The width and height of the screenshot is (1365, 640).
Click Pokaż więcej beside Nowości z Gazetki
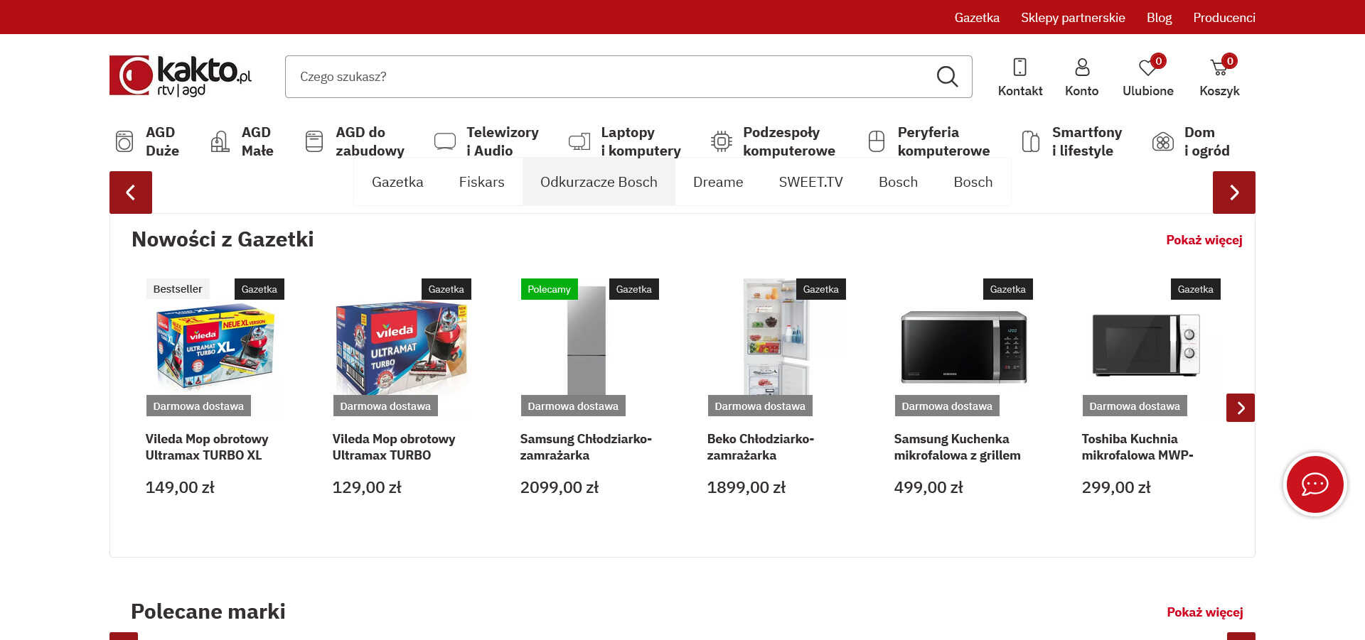pyautogui.click(x=1204, y=240)
